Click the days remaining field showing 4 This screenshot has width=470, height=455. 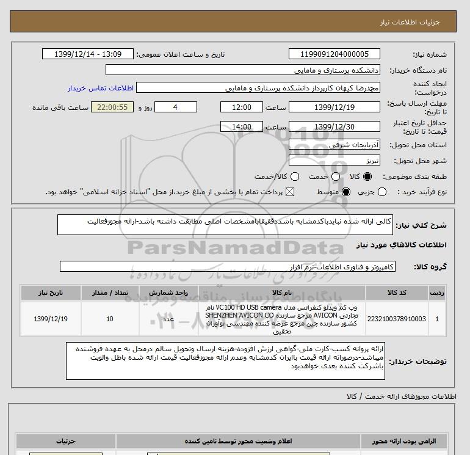[176, 107]
